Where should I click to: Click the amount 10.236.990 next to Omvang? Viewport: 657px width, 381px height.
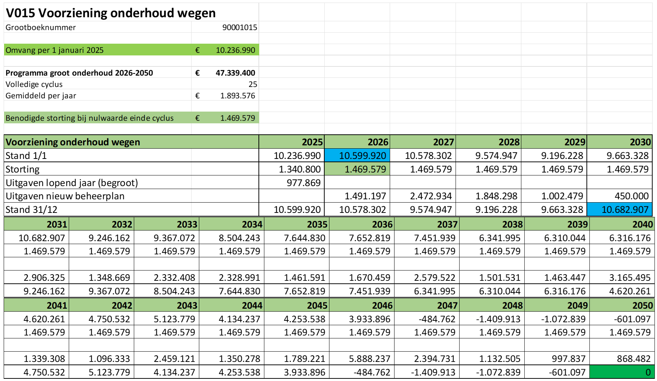[236, 50]
